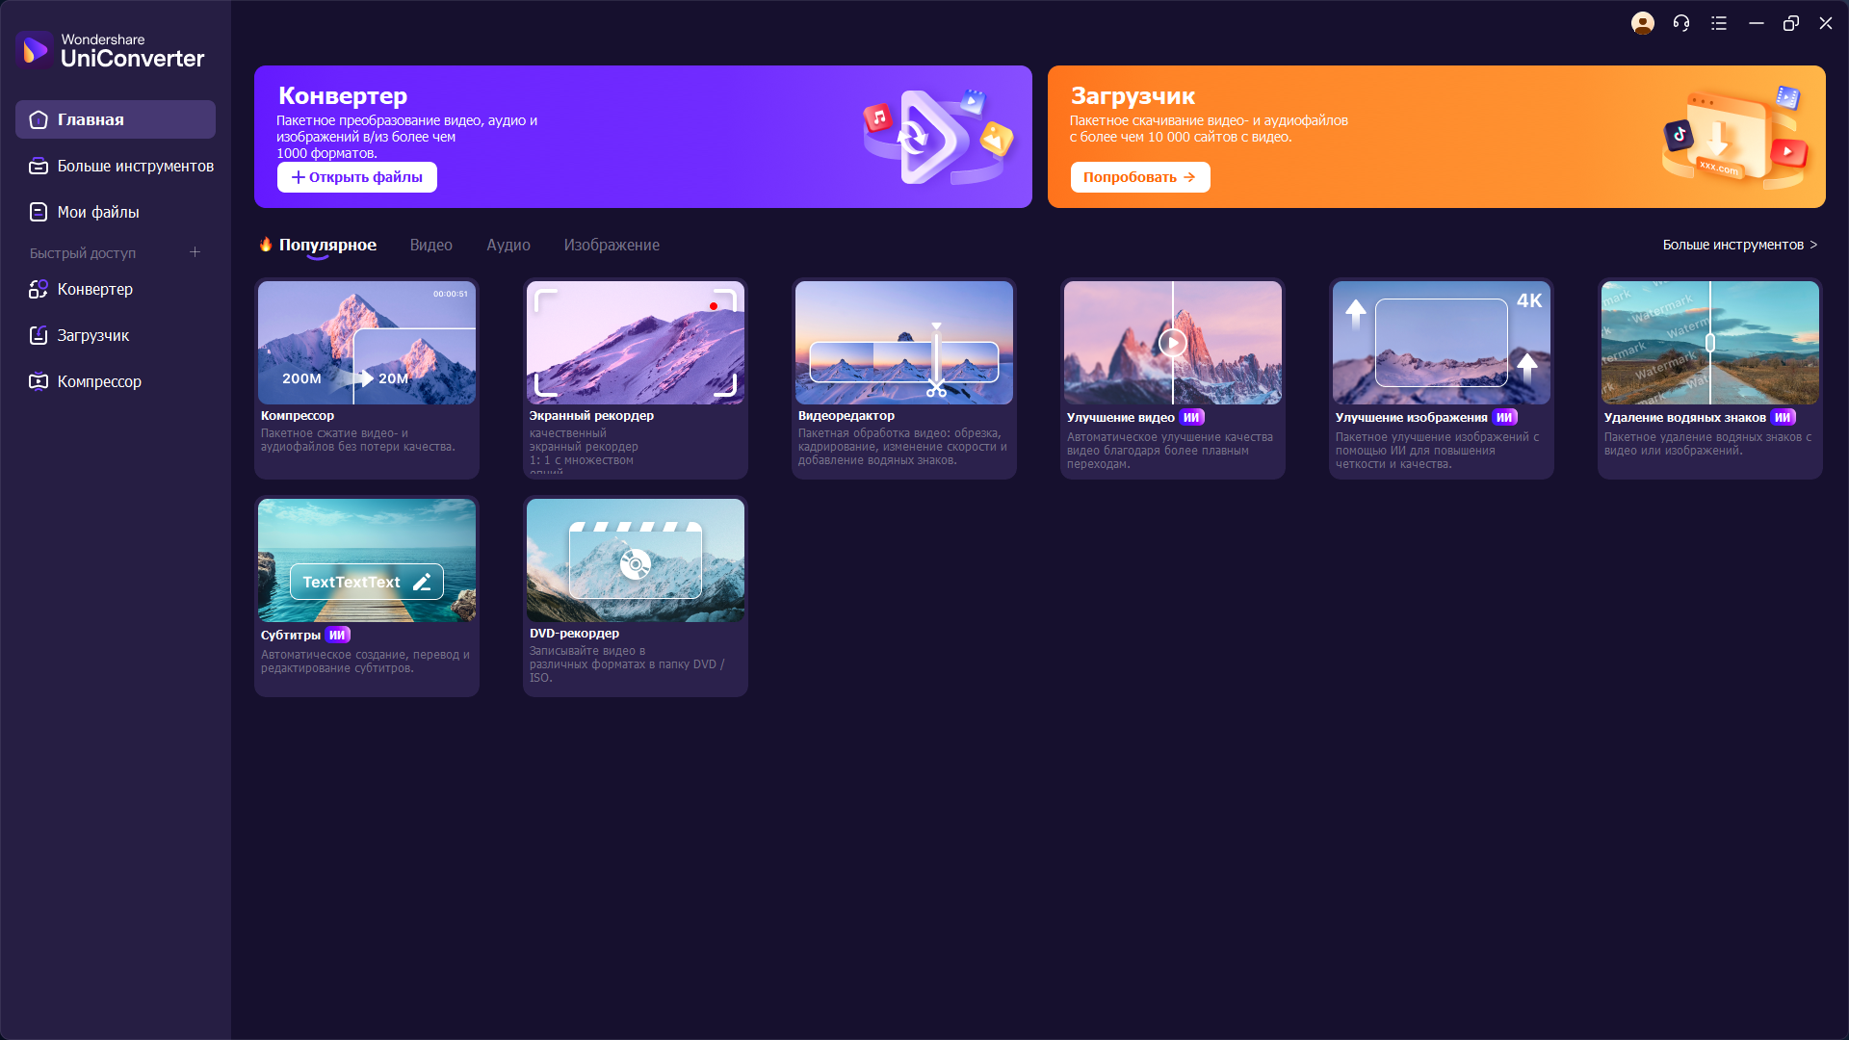Click the Больше инструментов toolbox icon
Viewport: 1849px width, 1040px height.
[x=39, y=166]
